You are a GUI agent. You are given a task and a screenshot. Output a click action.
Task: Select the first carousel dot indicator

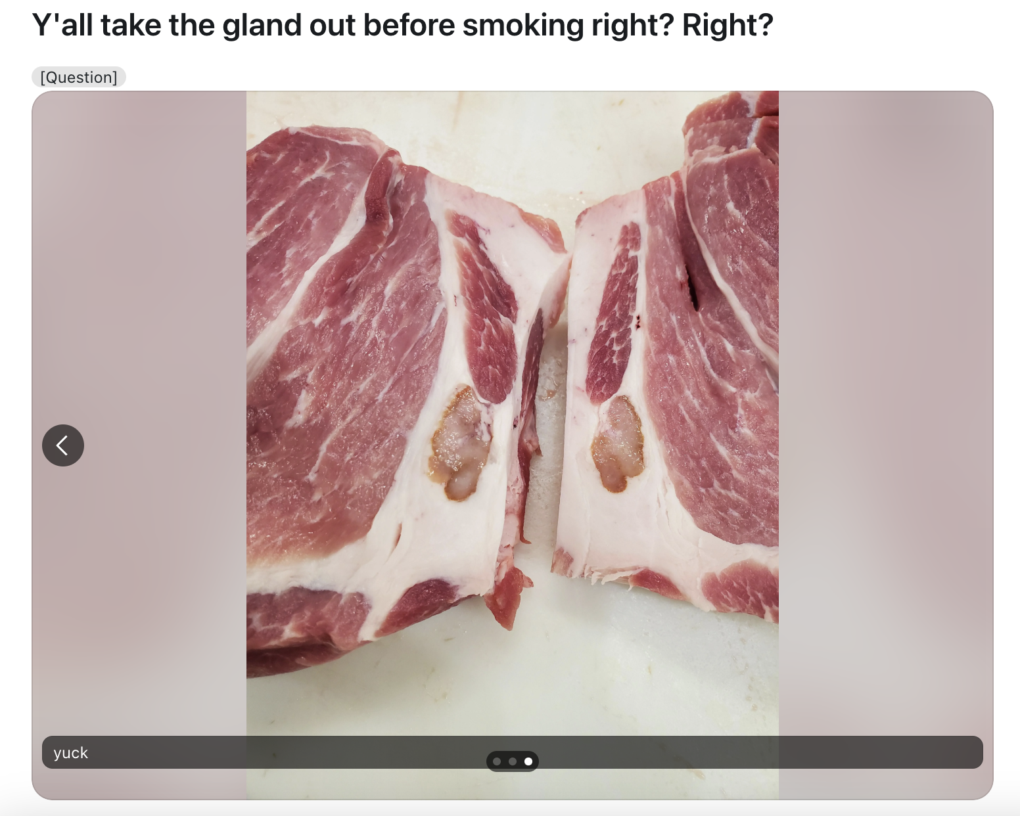click(x=497, y=761)
